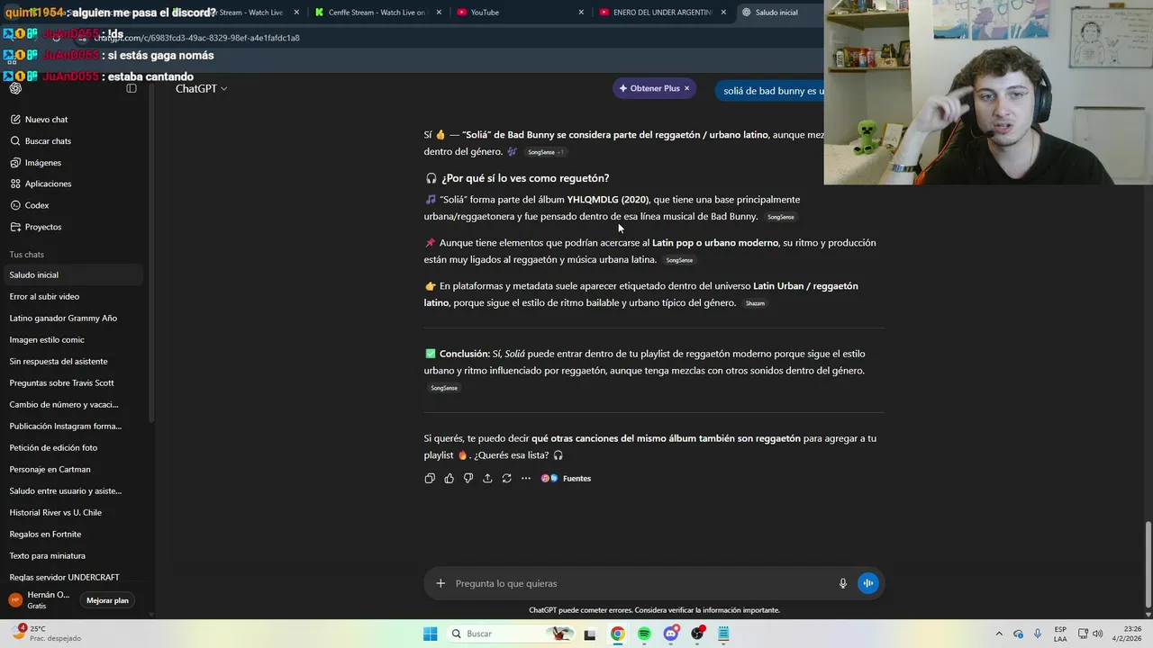Click the browser address bar URL
Screen dimensions: 1153x648
196,38
